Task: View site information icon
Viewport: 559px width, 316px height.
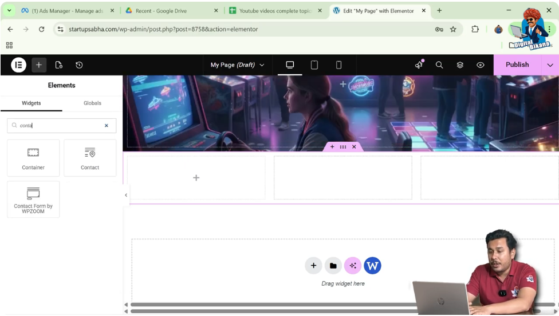Action: (60, 29)
